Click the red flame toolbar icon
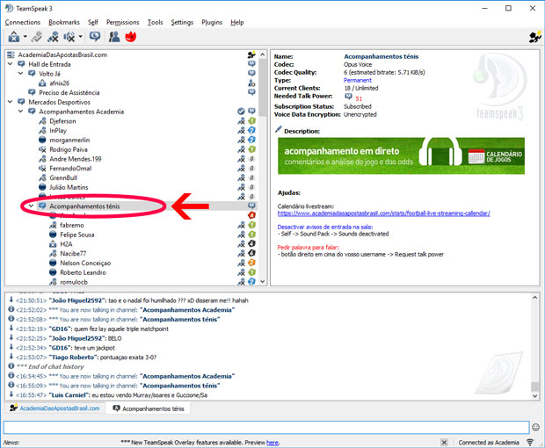Screen dimensions: 545x448 click(x=130, y=37)
